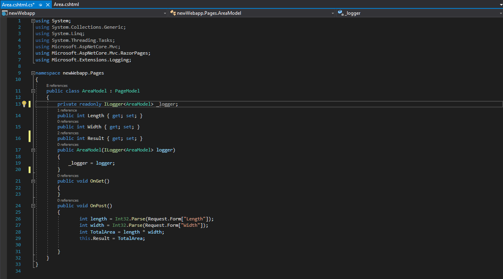
Task: Click the PageModel base class name
Action: pos(127,91)
